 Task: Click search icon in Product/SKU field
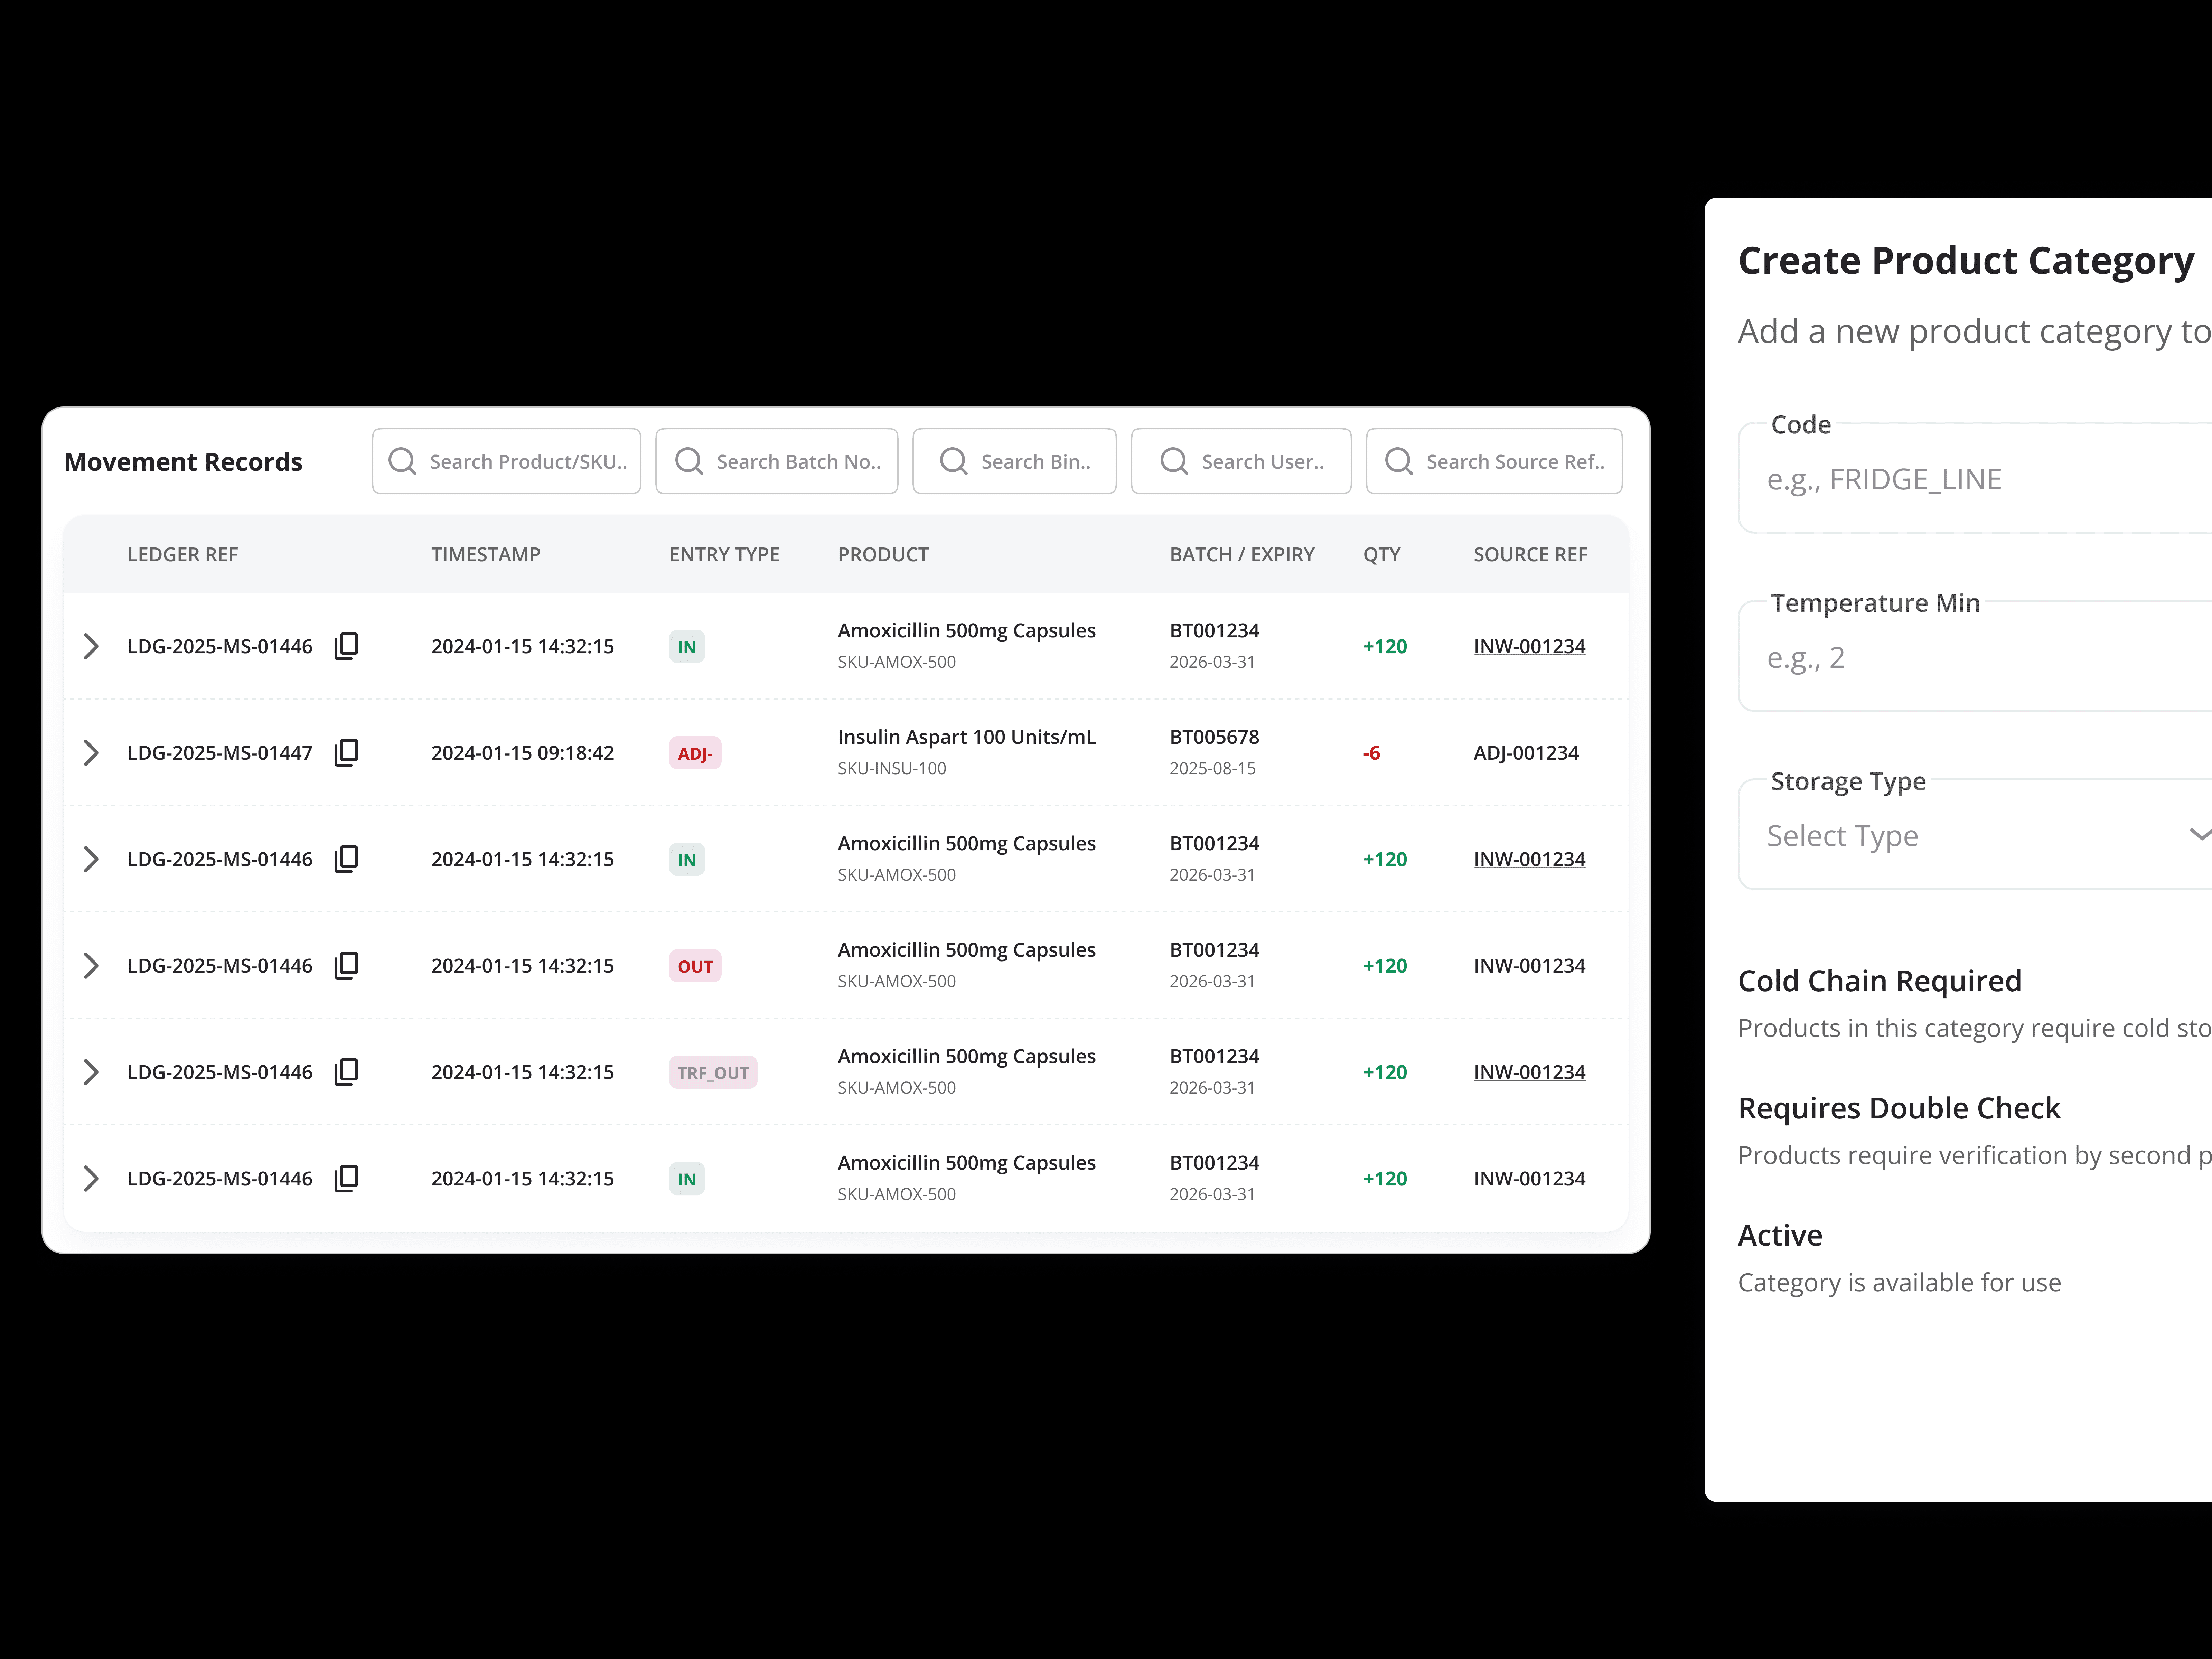point(402,461)
